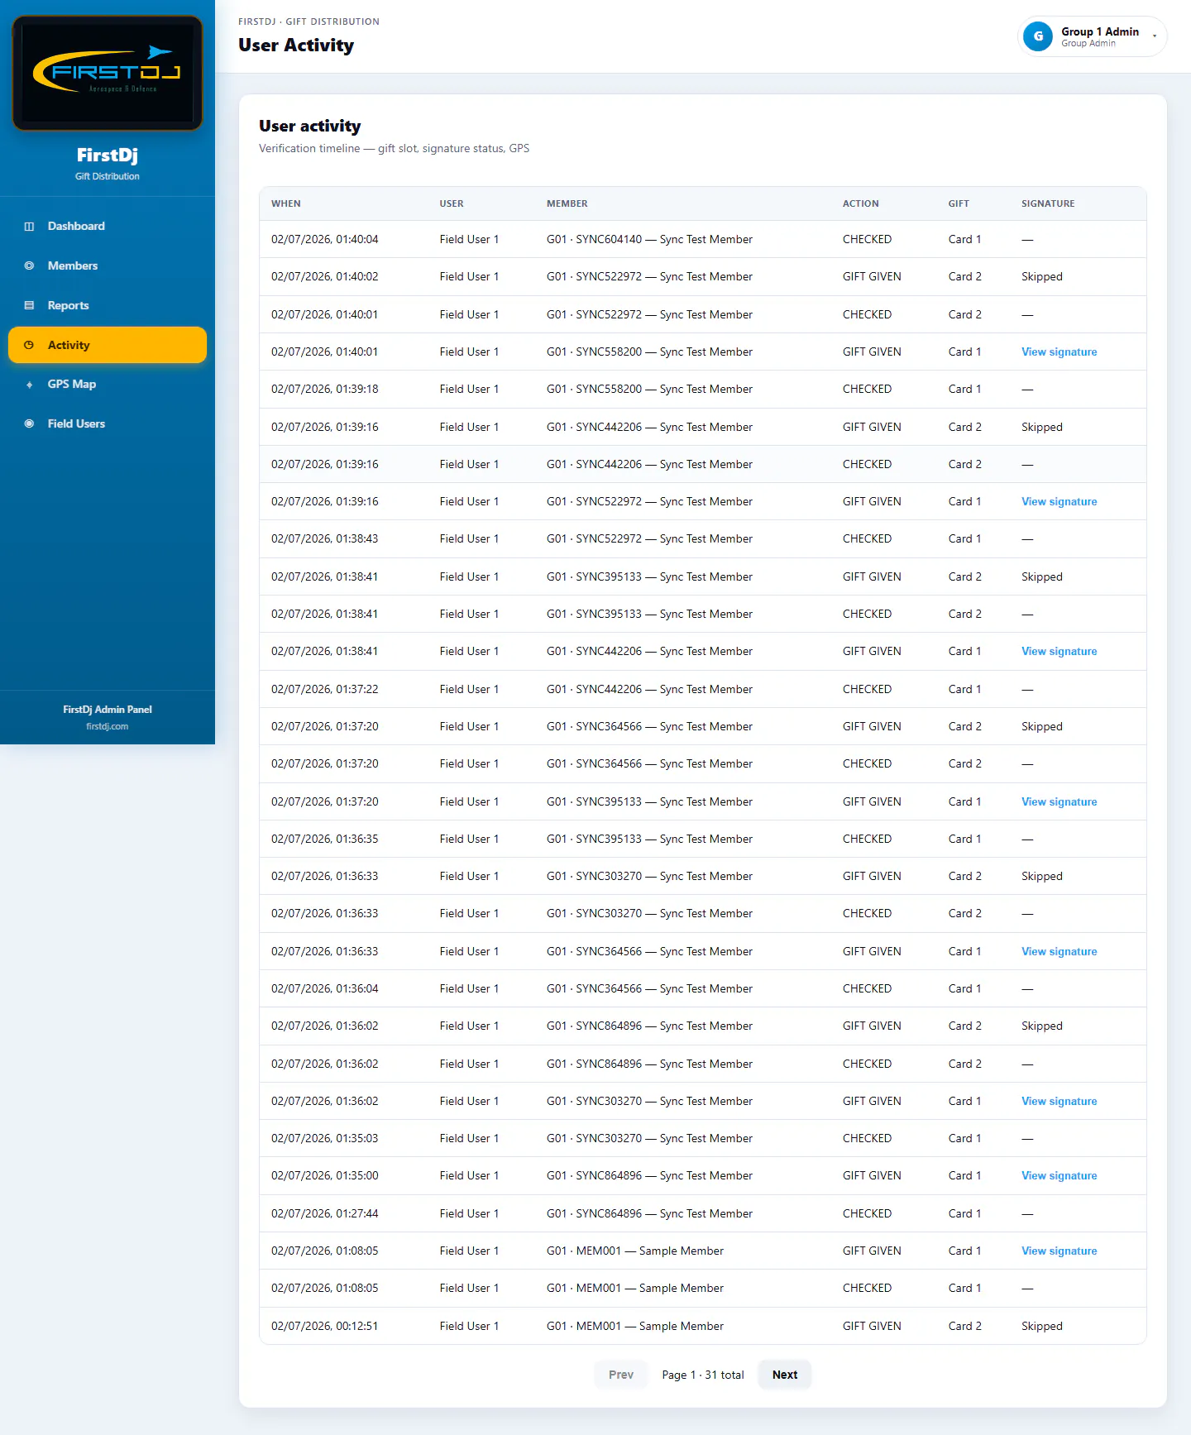This screenshot has width=1191, height=1435.
Task: Click timestamp 02/07/2026, 01:39:18
Action: 325,390
